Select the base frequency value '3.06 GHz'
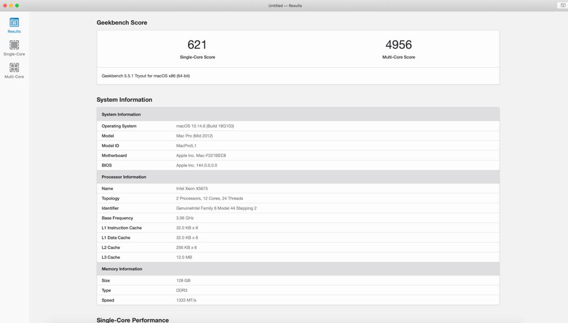 point(185,218)
